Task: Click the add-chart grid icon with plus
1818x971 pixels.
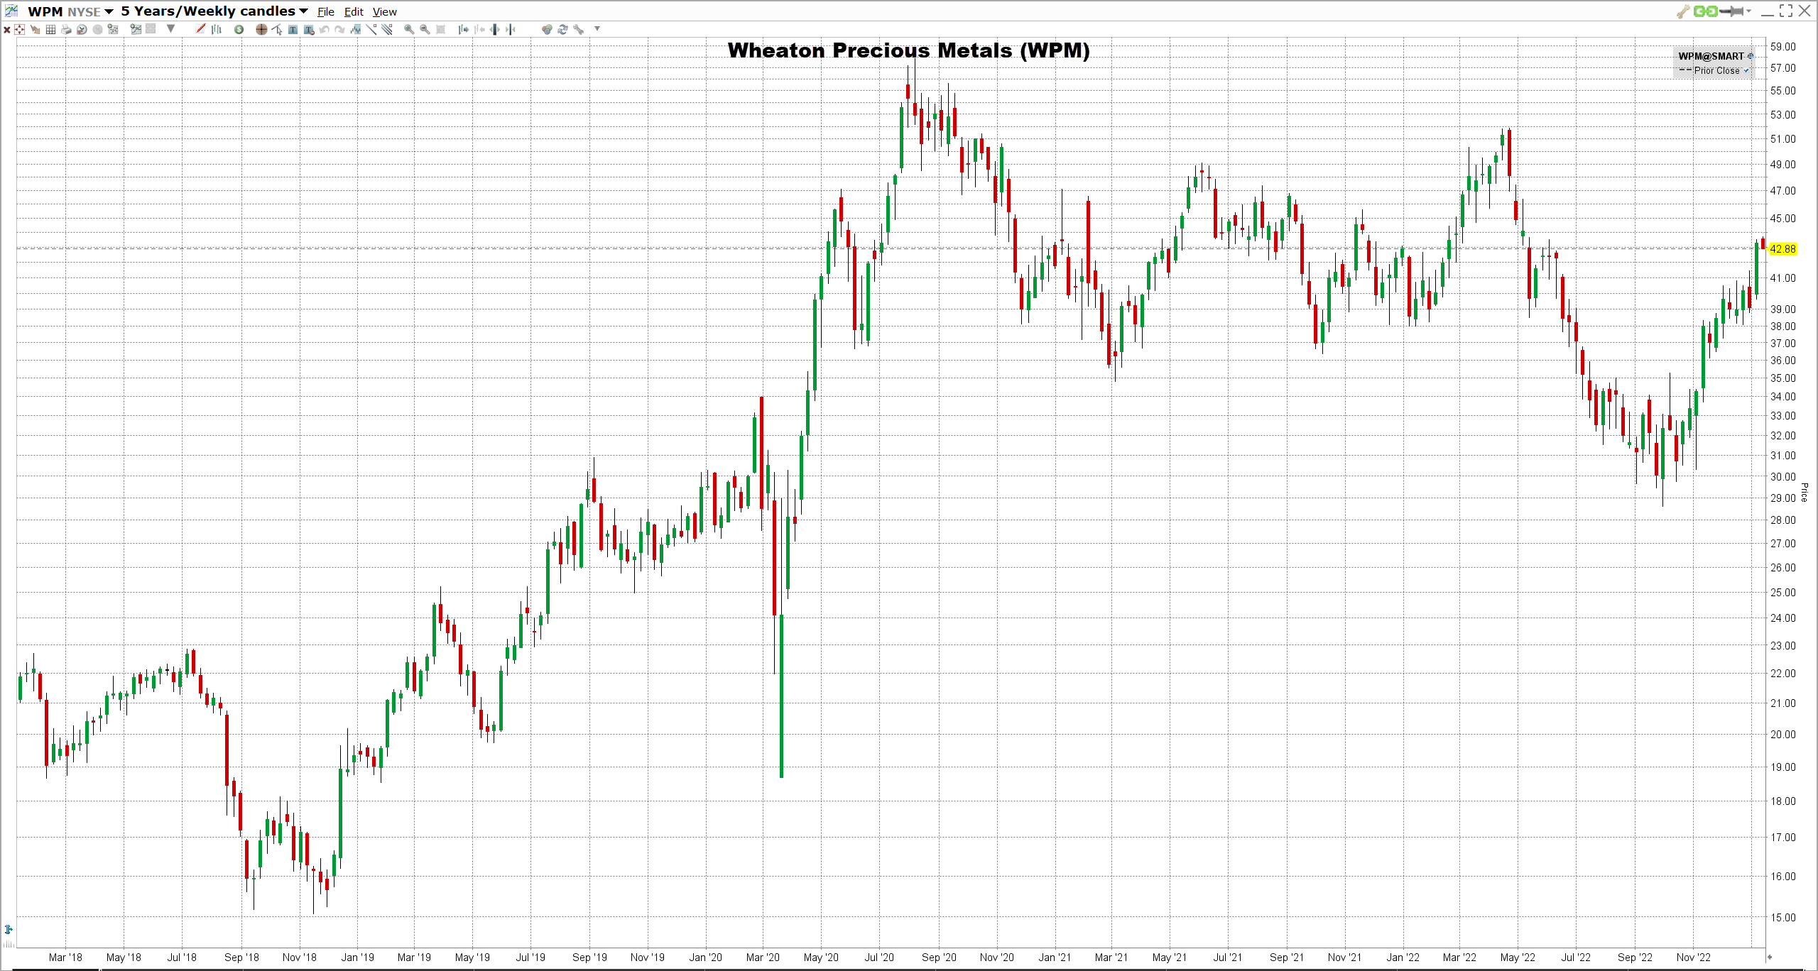Action: (x=113, y=29)
